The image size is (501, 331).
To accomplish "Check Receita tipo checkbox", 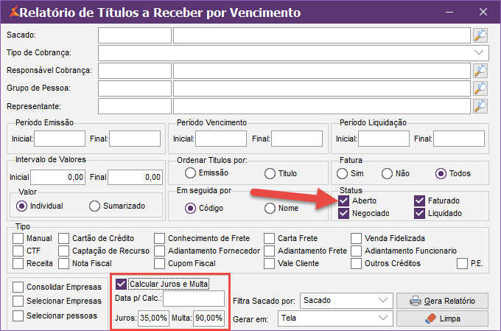I will pyautogui.click(x=18, y=263).
